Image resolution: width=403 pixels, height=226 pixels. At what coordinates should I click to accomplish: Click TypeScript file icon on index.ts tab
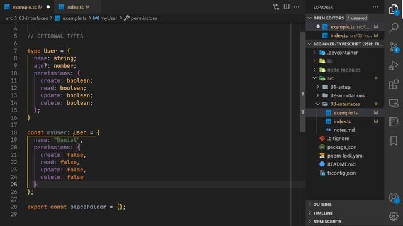[61, 7]
